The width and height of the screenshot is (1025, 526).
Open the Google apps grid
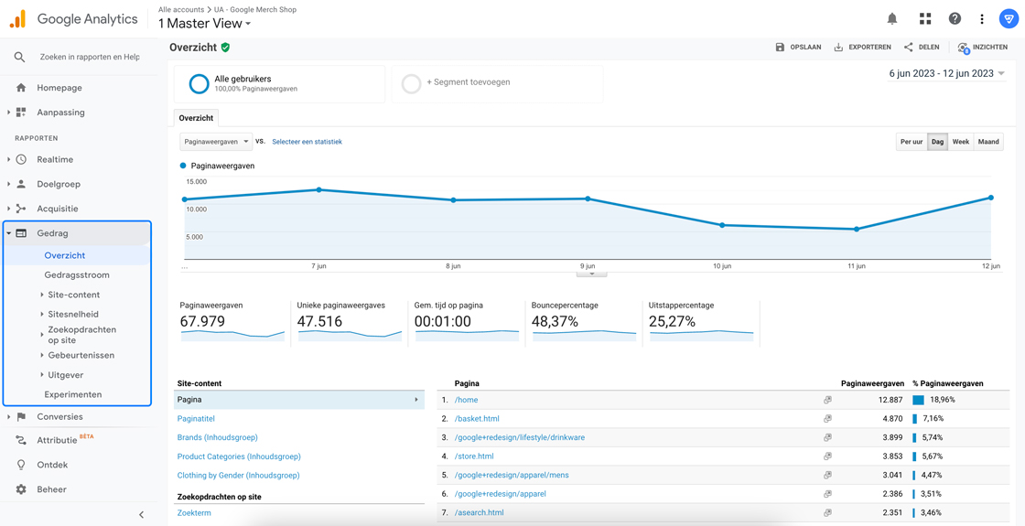925,19
